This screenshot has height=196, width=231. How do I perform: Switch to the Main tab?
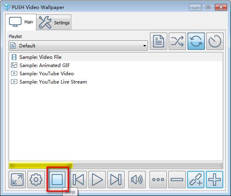(21, 22)
